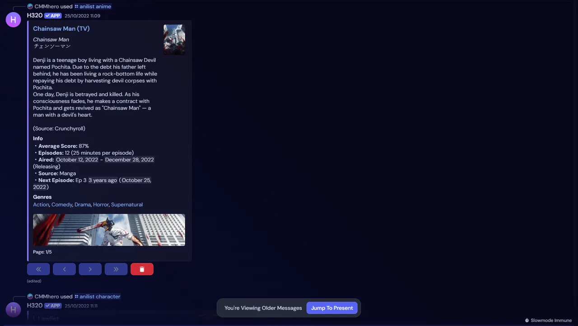The height and width of the screenshot is (326, 578).
Task: Click the Japanese title チェンソーマン
Action: pyautogui.click(x=52, y=46)
